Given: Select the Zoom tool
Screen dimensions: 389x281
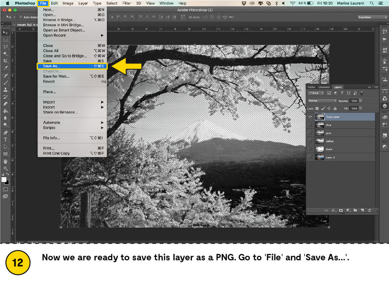Looking at the screenshot, I should 6,168.
